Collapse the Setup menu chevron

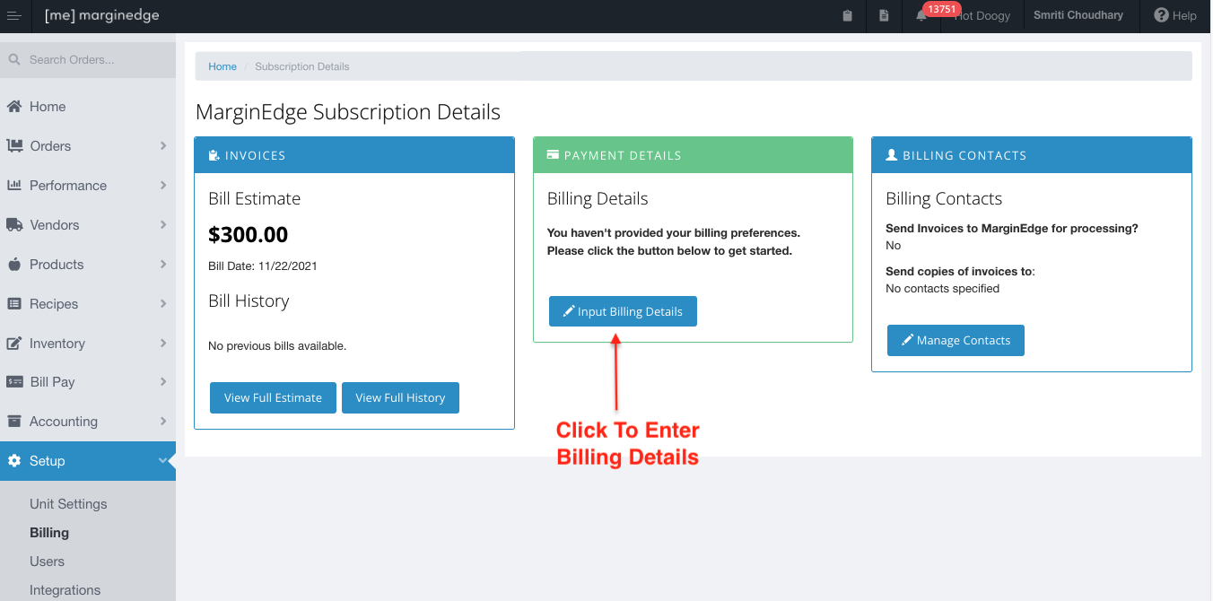click(x=162, y=461)
